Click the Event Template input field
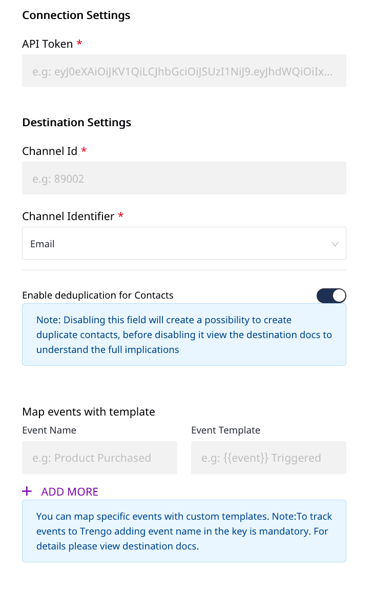 pos(268,458)
